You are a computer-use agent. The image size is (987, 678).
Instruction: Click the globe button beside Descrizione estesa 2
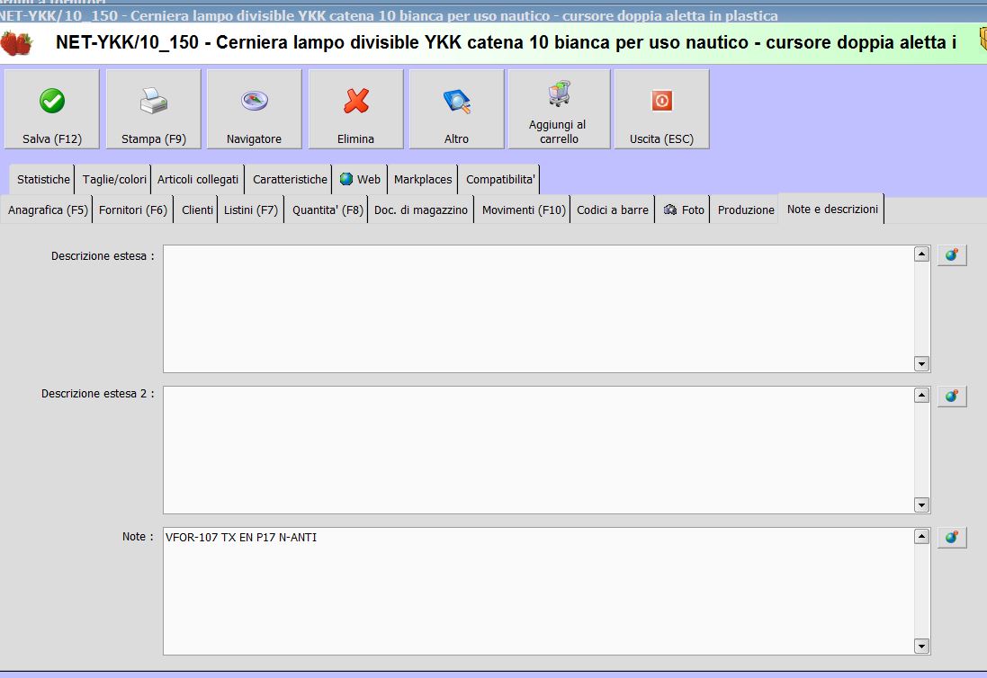(952, 396)
